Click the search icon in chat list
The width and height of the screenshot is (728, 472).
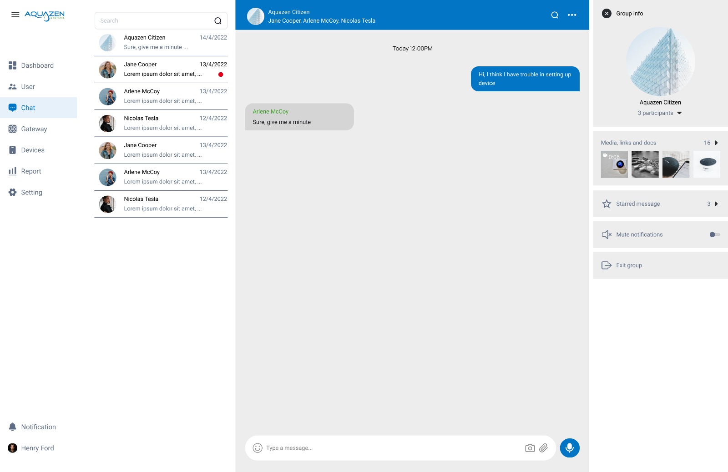(218, 21)
